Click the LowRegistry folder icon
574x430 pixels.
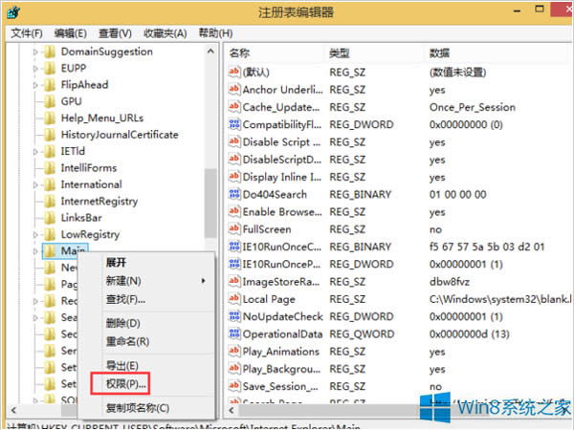50,234
